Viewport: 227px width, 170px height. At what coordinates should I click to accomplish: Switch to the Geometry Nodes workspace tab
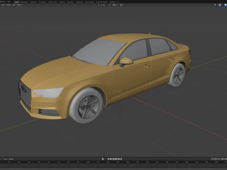102,2
